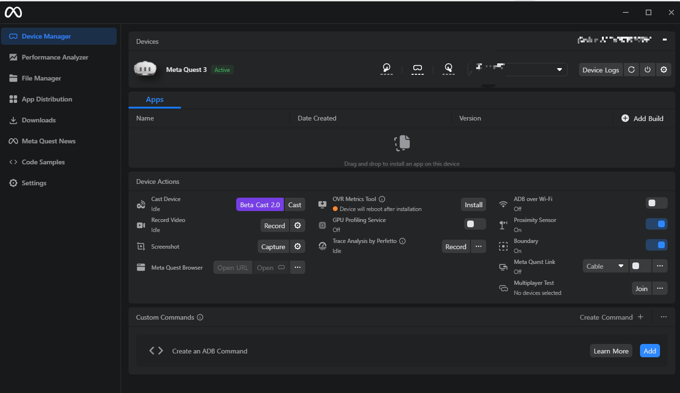
Task: Click the Cast Device icon
Action: tap(141, 205)
